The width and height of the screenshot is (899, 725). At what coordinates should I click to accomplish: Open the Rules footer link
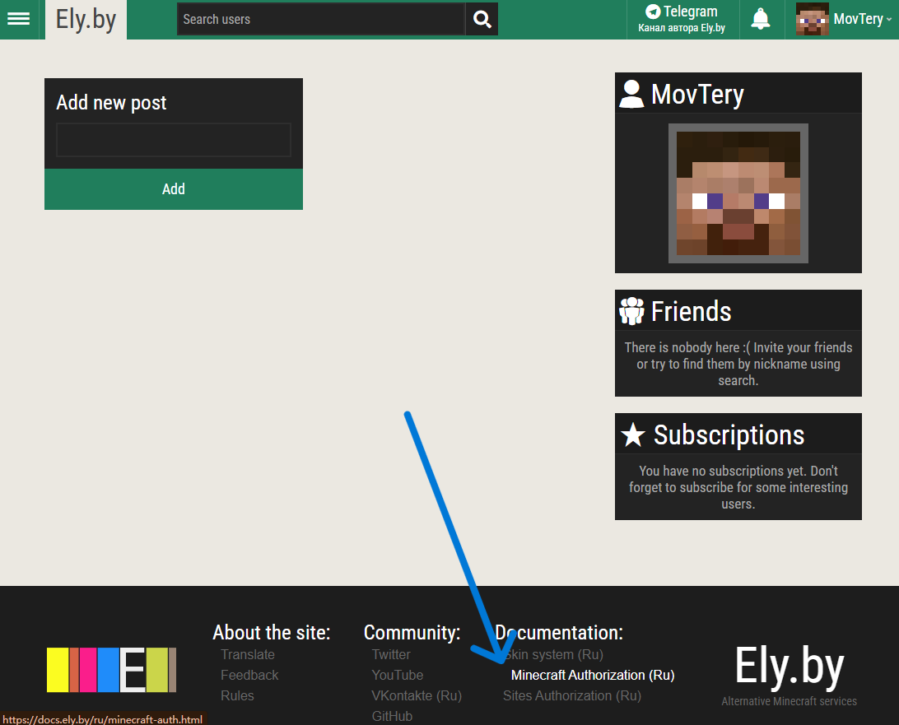237,695
